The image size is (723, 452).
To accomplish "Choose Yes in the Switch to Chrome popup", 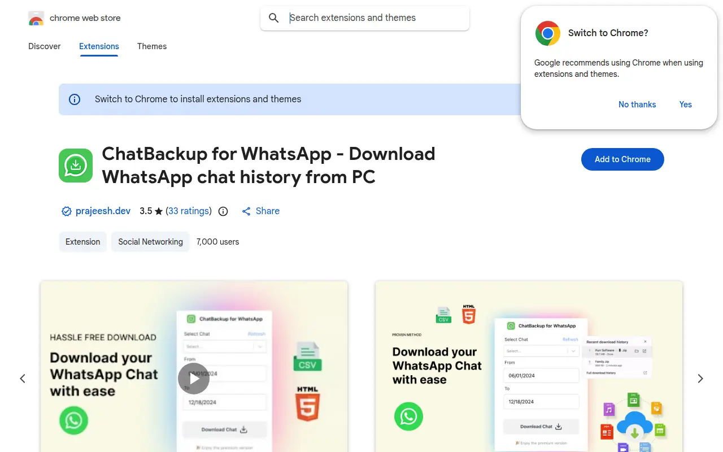I will coord(686,105).
